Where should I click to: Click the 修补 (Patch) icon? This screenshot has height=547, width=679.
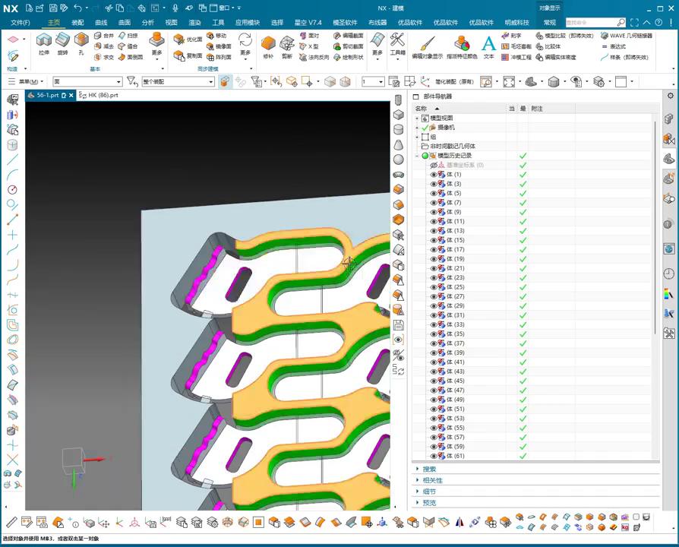point(267,44)
